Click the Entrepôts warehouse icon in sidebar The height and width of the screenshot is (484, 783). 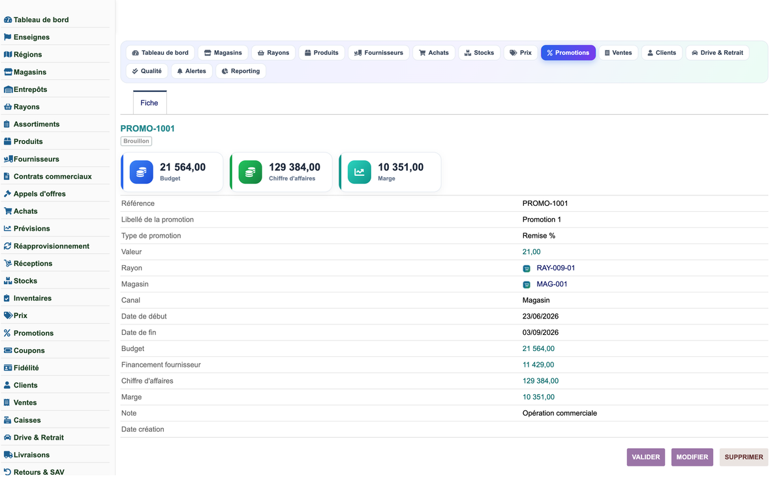(x=8, y=89)
